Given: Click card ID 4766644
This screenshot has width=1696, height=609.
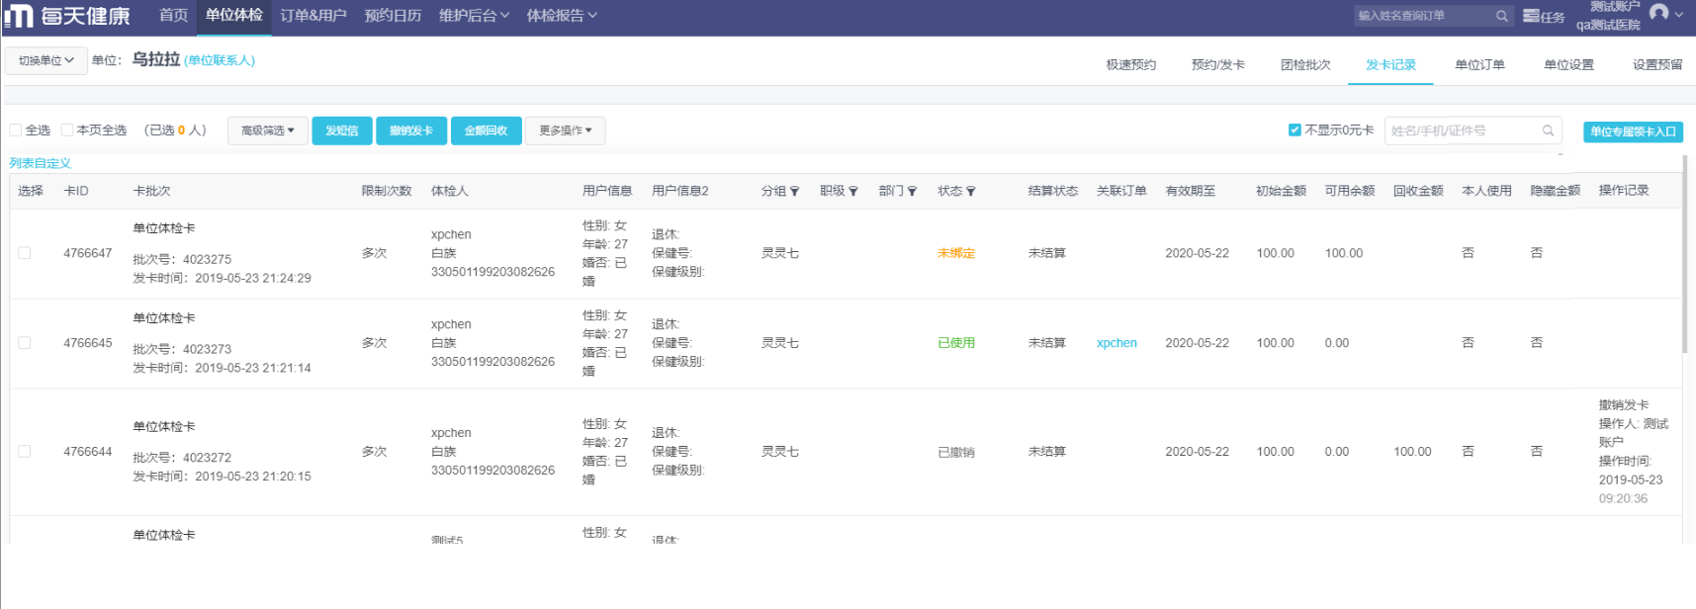Looking at the screenshot, I should [88, 452].
